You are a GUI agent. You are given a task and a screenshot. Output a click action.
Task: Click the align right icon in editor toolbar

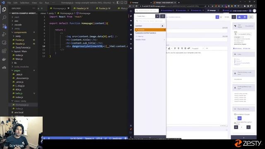click(x=182, y=48)
